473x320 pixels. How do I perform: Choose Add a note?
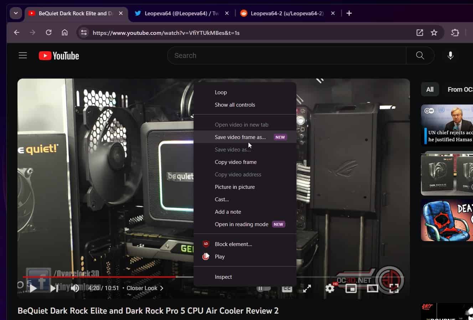[x=245, y=212]
